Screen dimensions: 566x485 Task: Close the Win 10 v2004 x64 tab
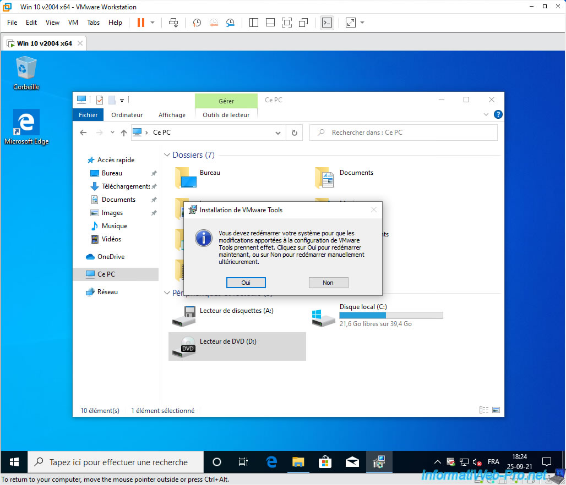pos(80,43)
